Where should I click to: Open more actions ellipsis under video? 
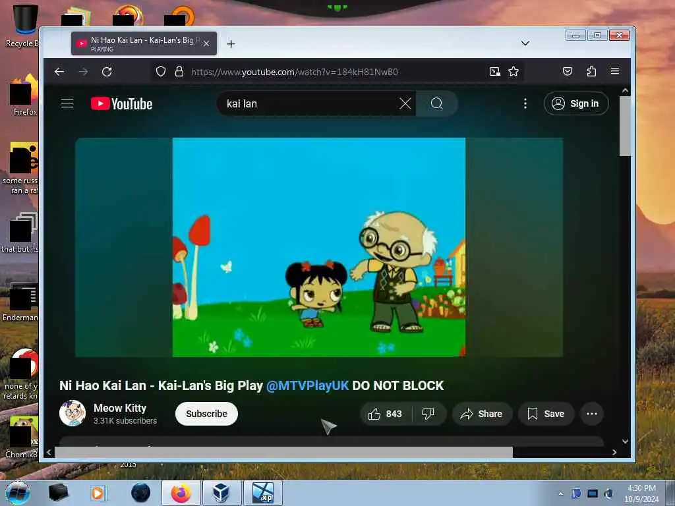pos(592,414)
